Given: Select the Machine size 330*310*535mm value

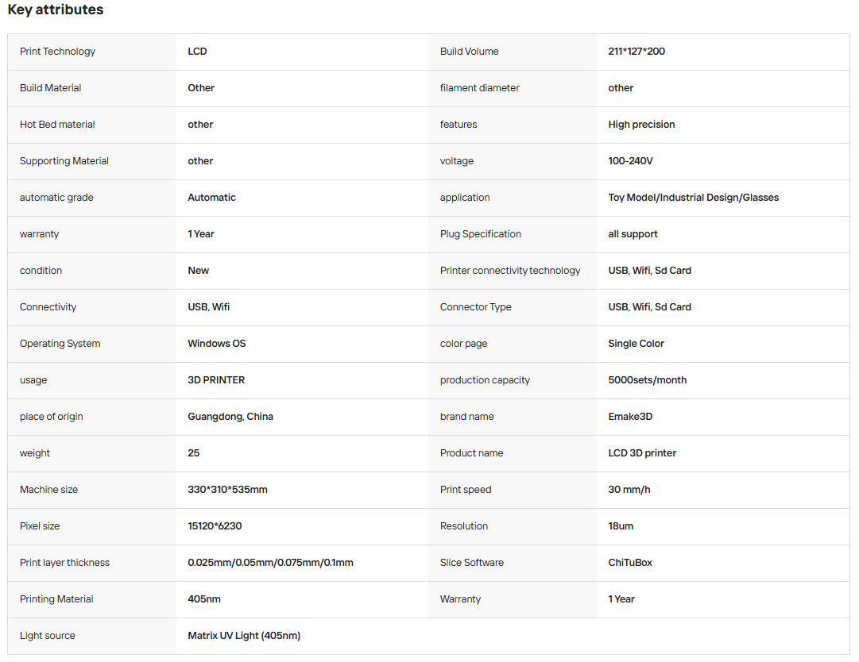Looking at the screenshot, I should tap(228, 490).
